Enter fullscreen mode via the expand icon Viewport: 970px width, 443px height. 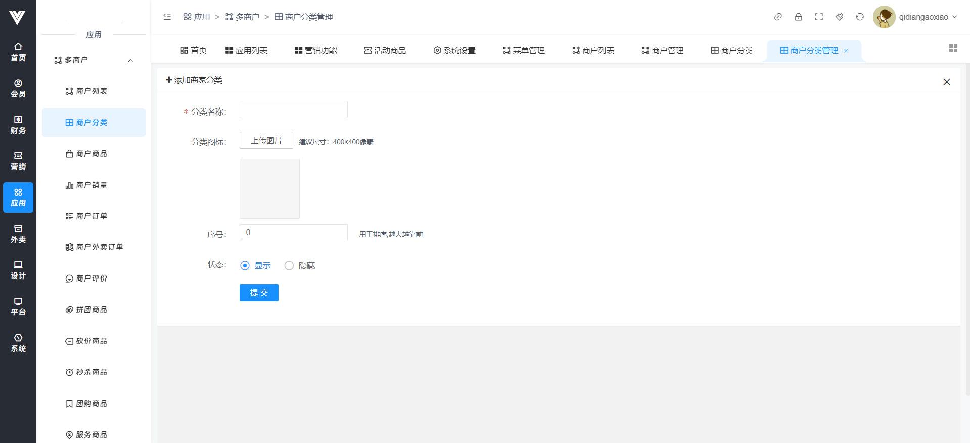tap(819, 17)
